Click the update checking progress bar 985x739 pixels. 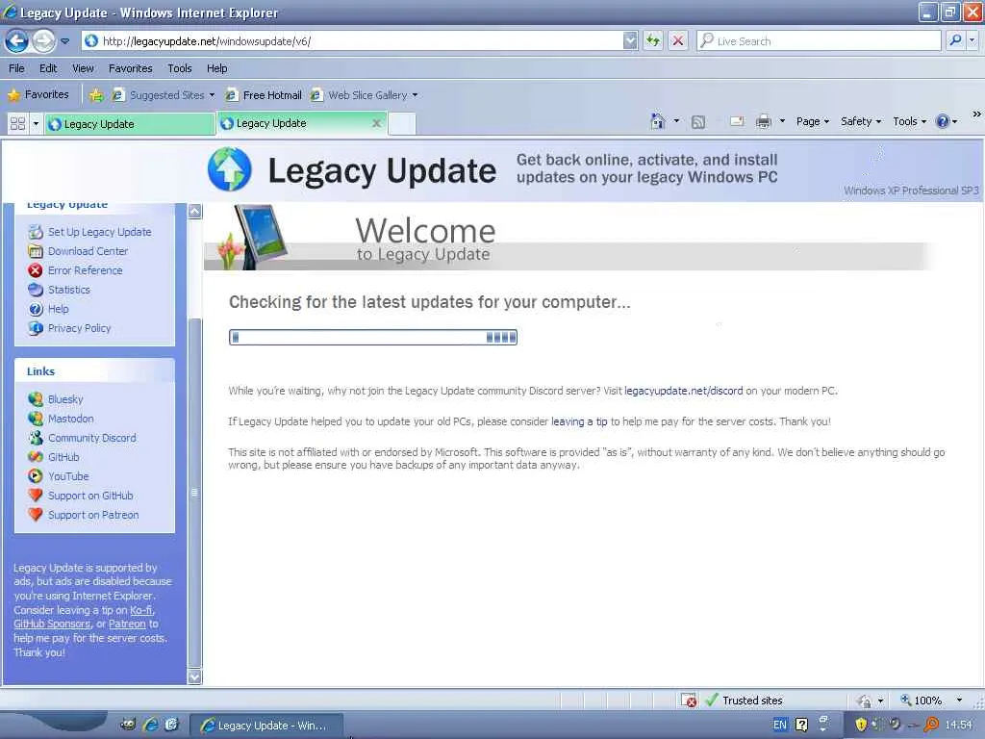(373, 338)
